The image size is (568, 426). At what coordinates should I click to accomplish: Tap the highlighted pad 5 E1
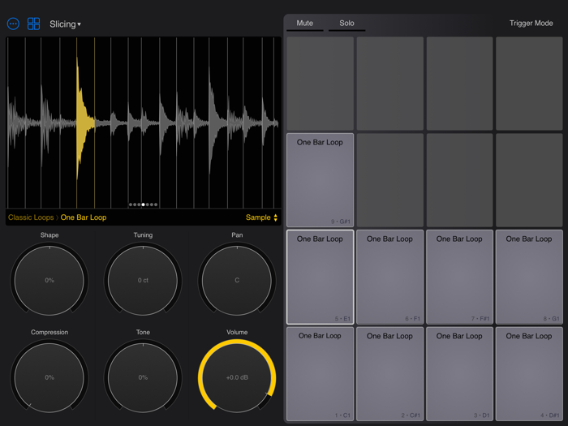point(320,277)
